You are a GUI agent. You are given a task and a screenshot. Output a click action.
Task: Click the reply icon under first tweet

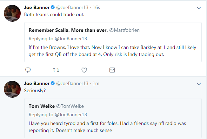[x=28, y=70]
